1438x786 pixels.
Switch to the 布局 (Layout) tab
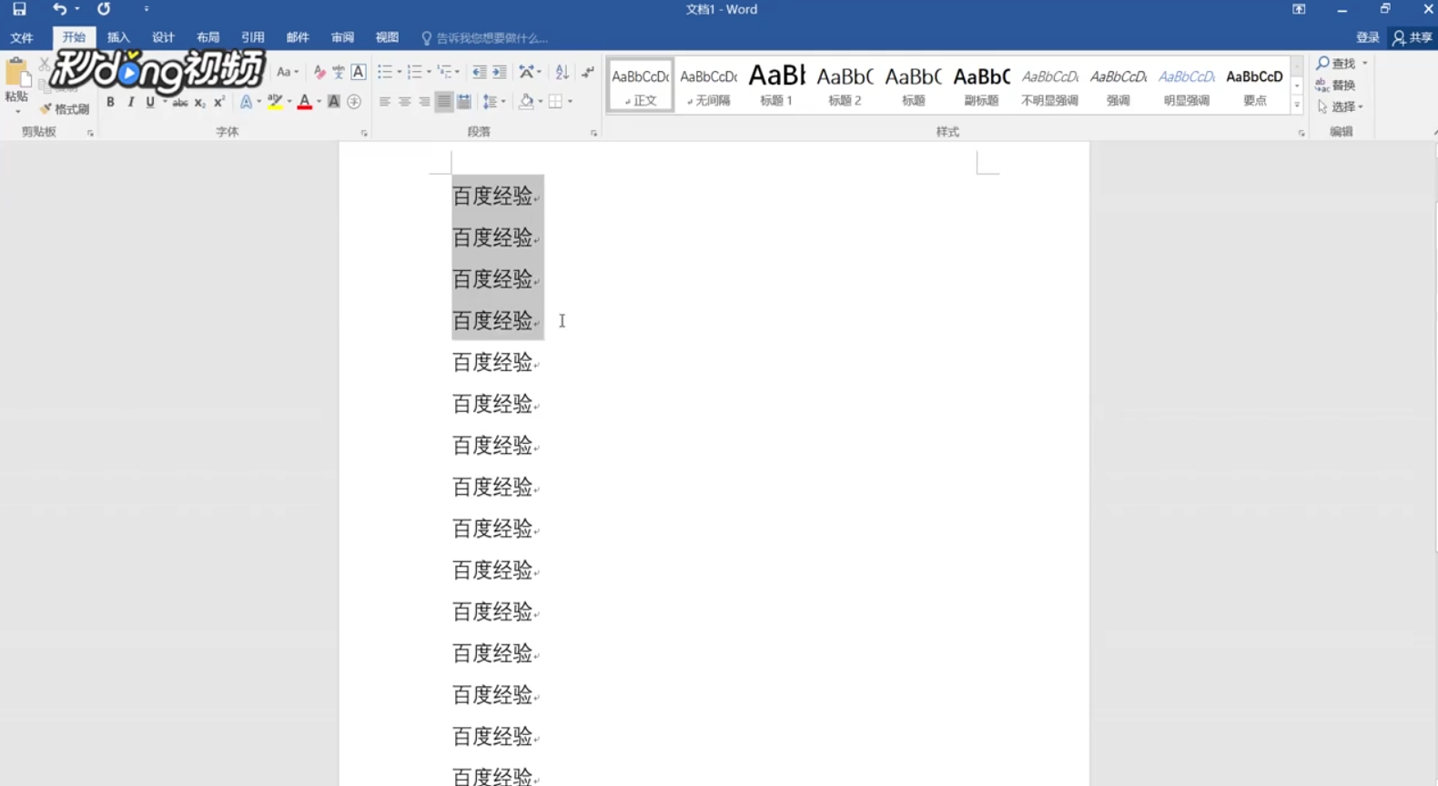pos(208,38)
